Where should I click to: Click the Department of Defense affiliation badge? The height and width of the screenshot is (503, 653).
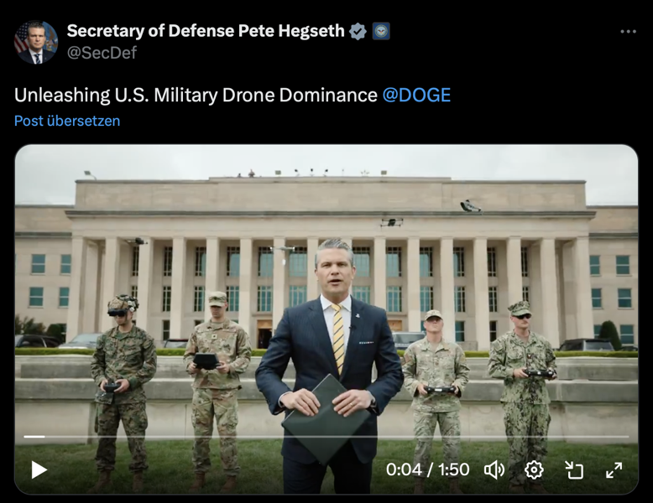click(x=381, y=31)
